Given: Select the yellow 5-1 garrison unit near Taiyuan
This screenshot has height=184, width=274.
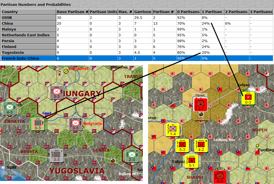Looking at the screenshot, I should pyautogui.click(x=192, y=161).
